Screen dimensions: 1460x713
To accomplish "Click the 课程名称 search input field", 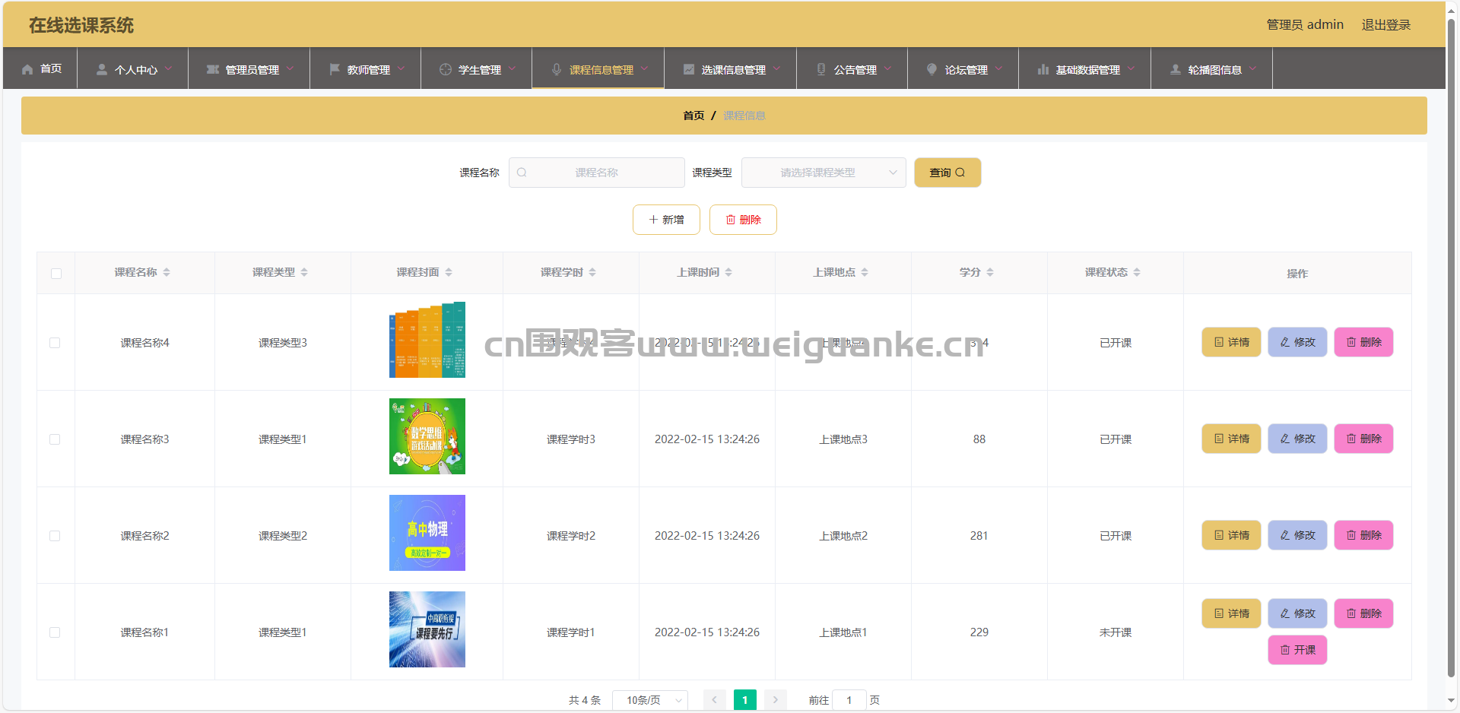I will [x=597, y=173].
